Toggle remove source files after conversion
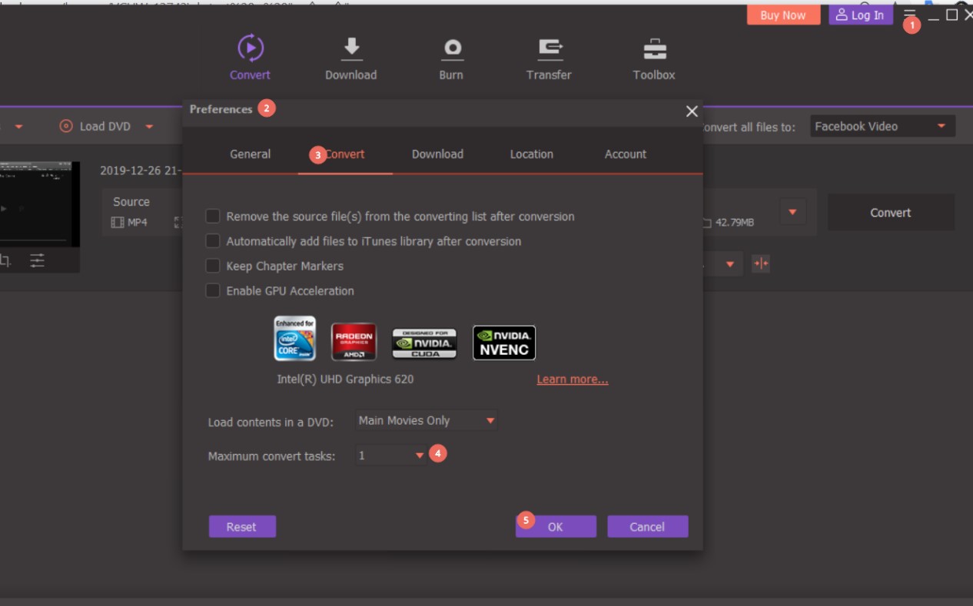 (x=213, y=217)
